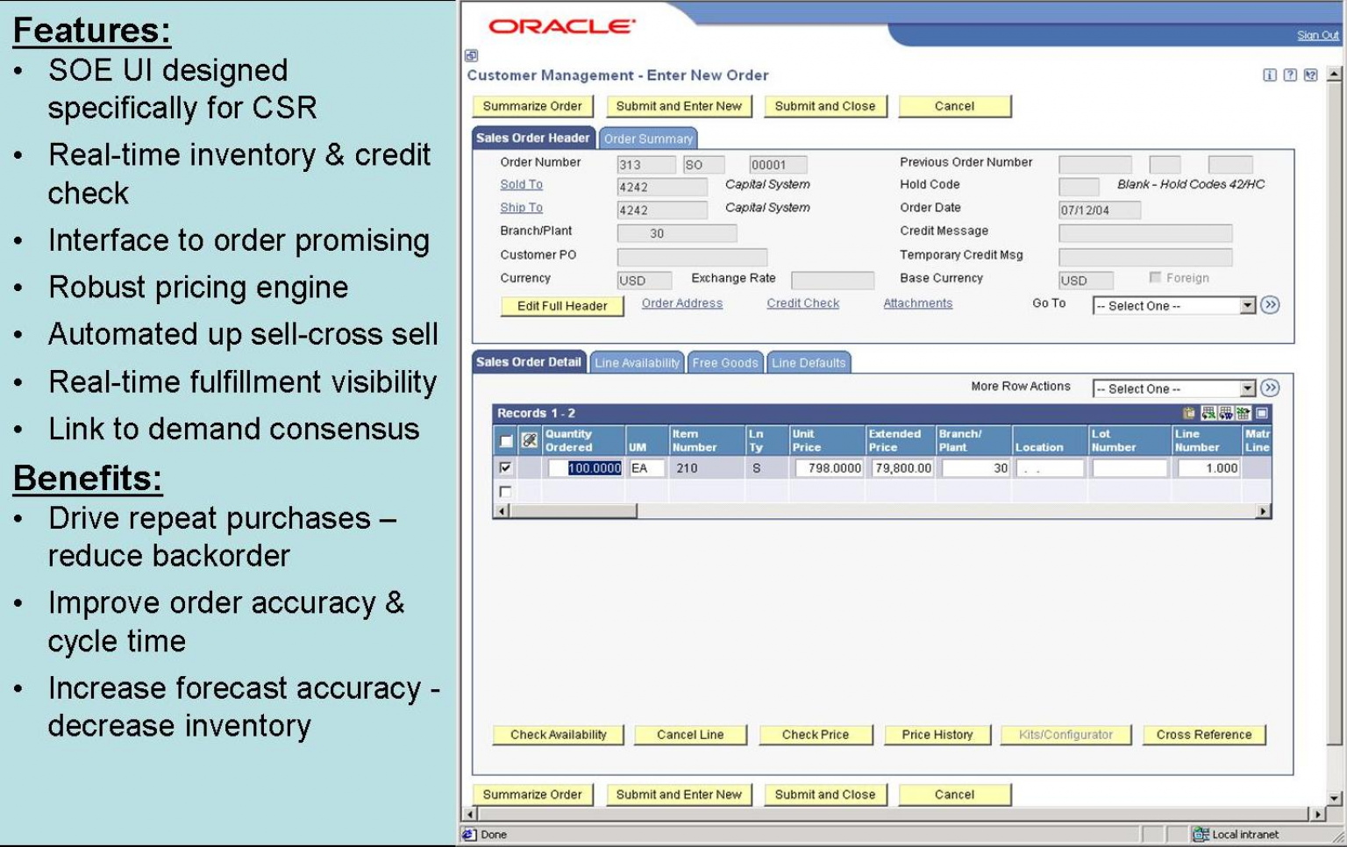Export grid data to Excel icon

(1208, 413)
